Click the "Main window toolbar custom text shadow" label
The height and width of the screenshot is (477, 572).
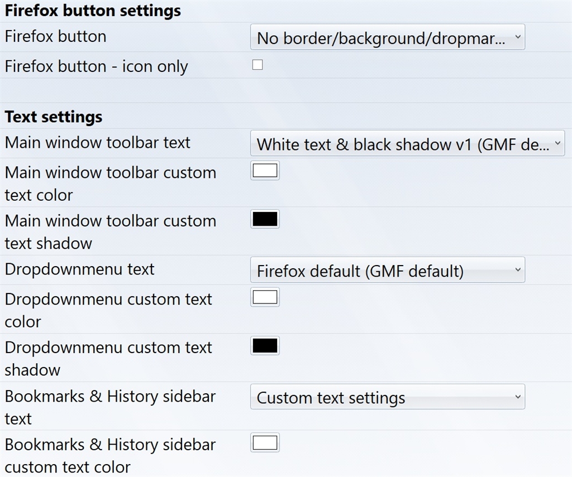(110, 232)
